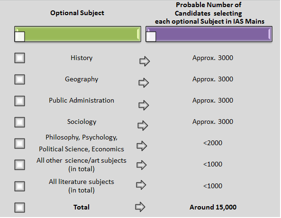Click white square inside the green bar
The image size is (281, 218).
(x=19, y=36)
